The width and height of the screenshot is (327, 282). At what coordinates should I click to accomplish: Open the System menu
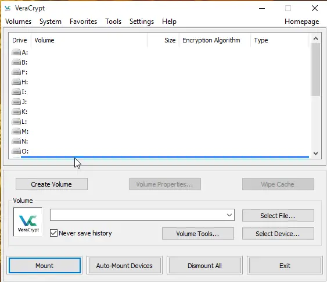click(x=51, y=22)
